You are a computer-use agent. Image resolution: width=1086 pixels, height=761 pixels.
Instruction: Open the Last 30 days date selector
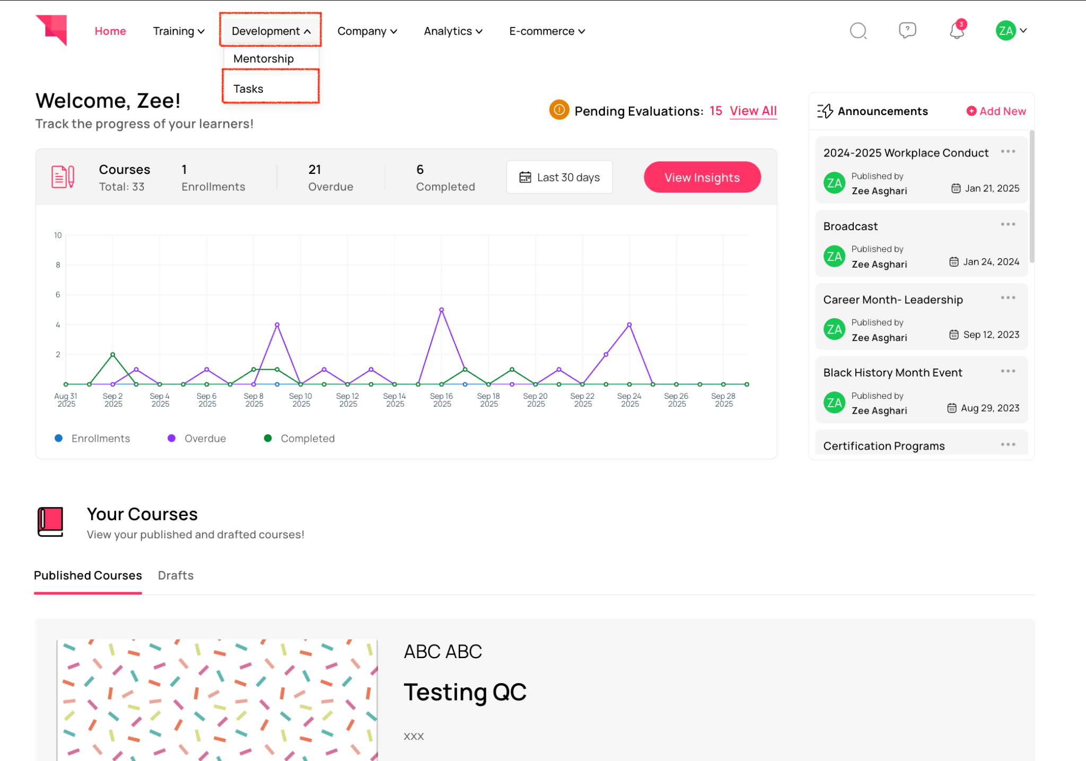tap(559, 178)
